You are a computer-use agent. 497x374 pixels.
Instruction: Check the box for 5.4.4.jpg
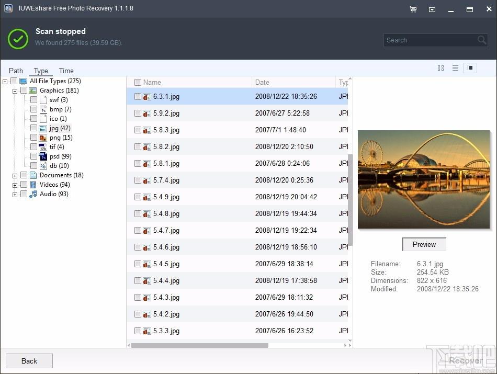point(138,280)
